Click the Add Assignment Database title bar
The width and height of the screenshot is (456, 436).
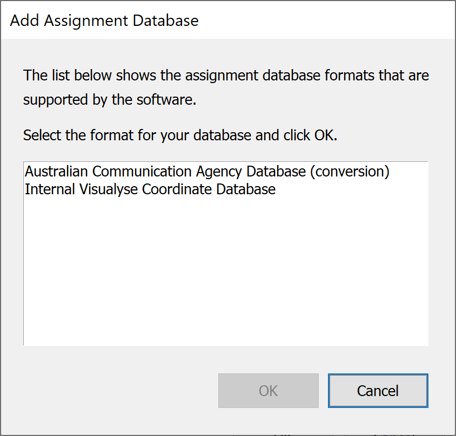pyautogui.click(x=228, y=21)
